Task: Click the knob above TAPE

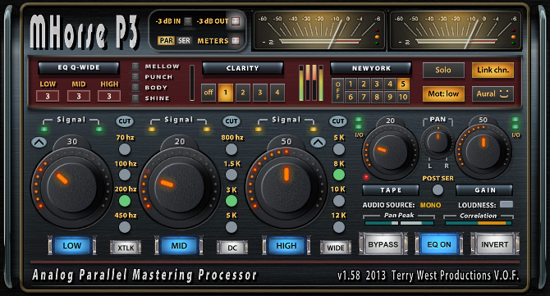Action: [x=391, y=153]
